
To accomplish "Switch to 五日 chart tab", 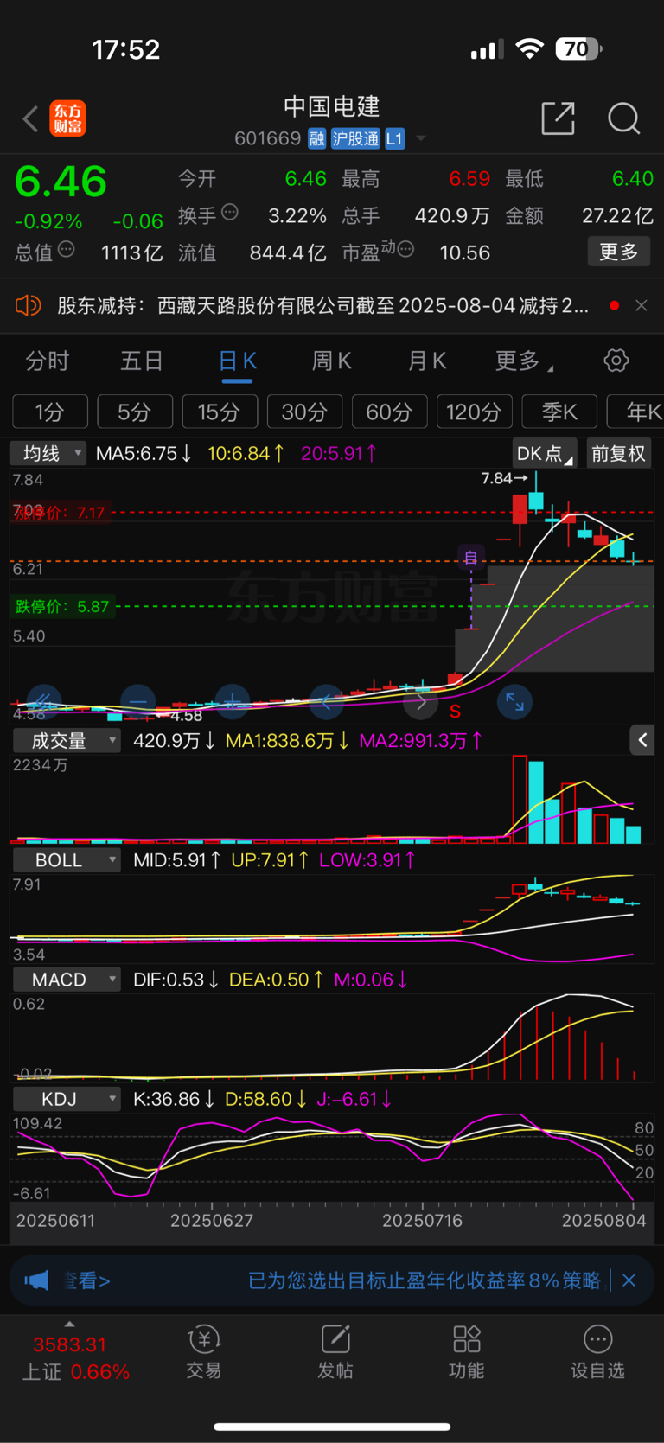I will (x=142, y=361).
